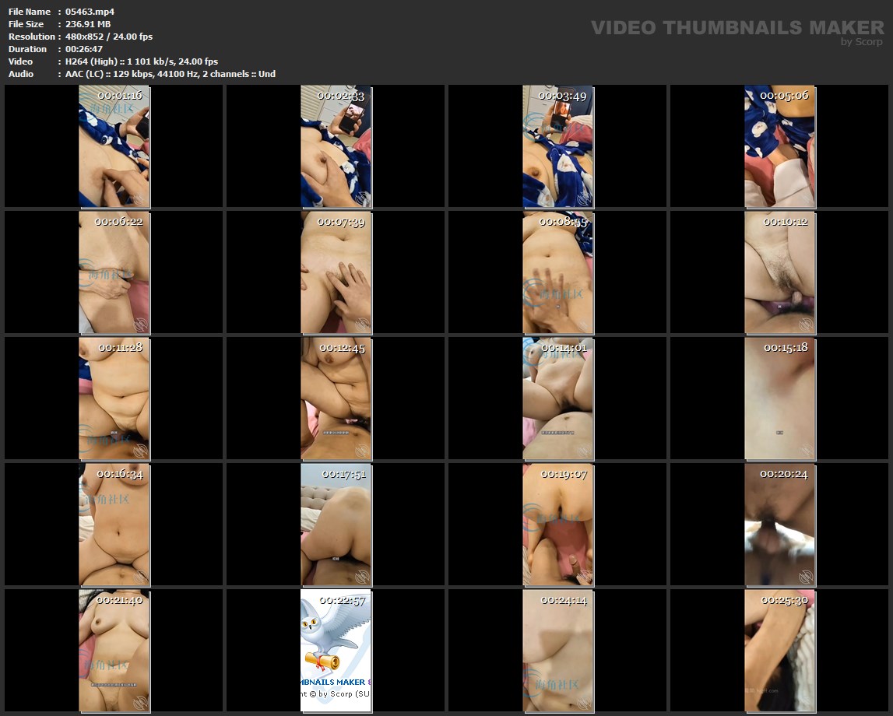Click the thumbnail at 00:17:51
This screenshot has height=716, width=893.
tap(336, 525)
